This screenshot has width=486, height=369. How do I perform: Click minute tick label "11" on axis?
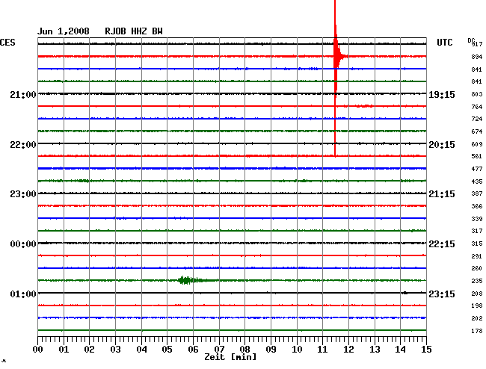[x=323, y=350]
